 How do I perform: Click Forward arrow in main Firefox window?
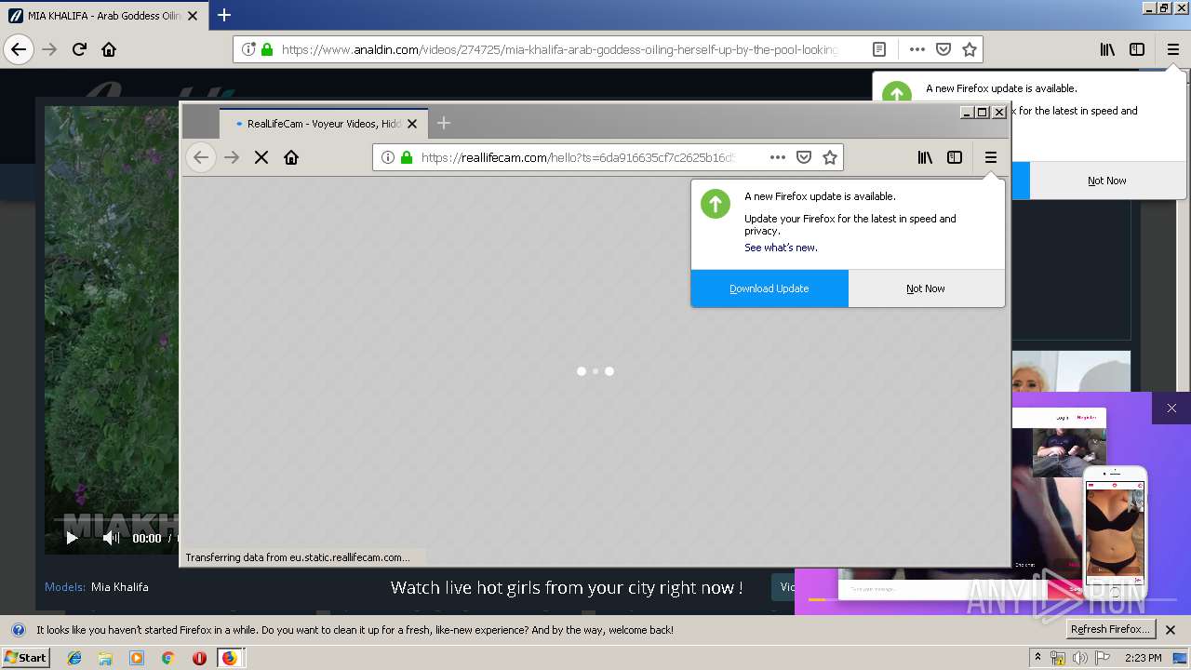coord(49,49)
